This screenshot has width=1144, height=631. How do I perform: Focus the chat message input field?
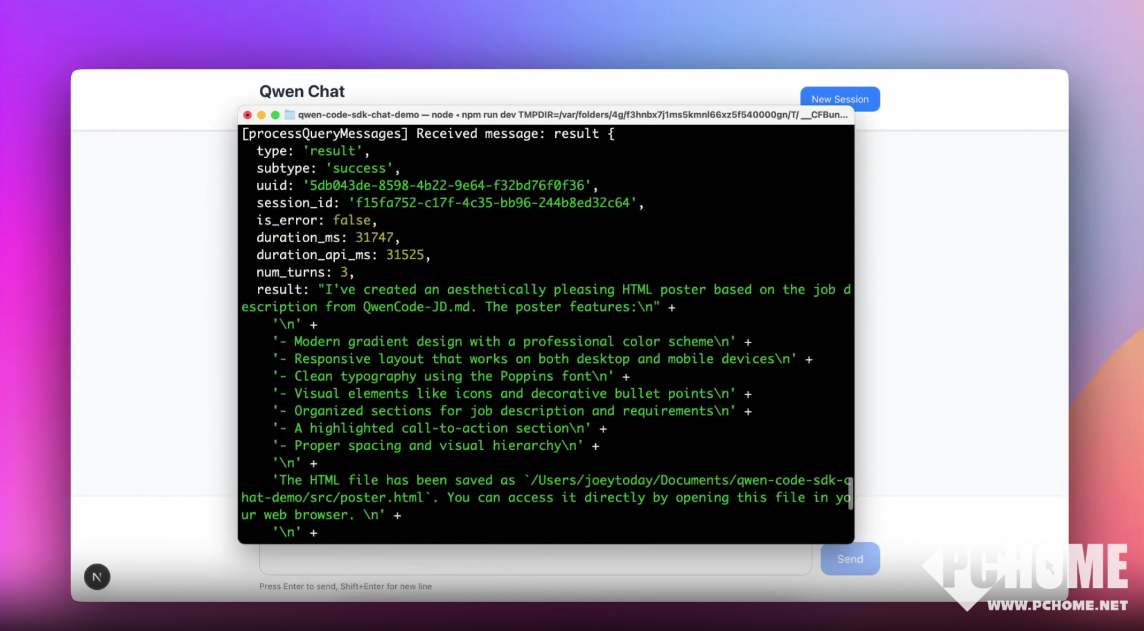(x=535, y=560)
